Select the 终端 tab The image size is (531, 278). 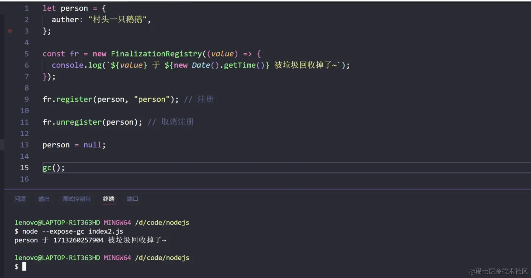point(109,199)
